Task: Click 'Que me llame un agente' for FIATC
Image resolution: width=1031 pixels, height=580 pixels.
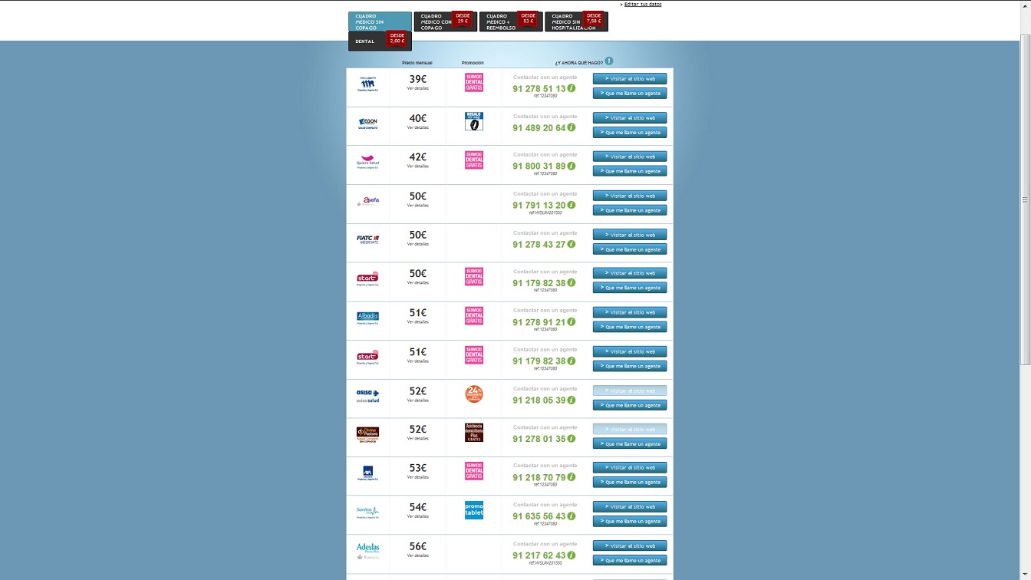Action: tap(630, 249)
